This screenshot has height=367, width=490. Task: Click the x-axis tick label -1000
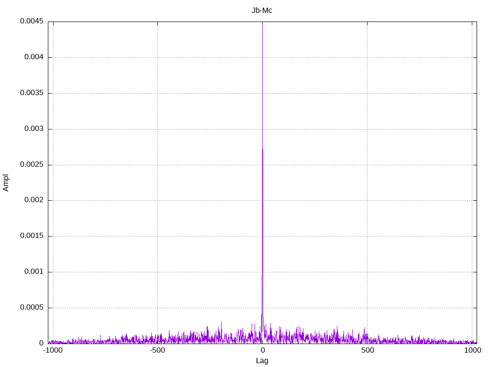(53, 350)
